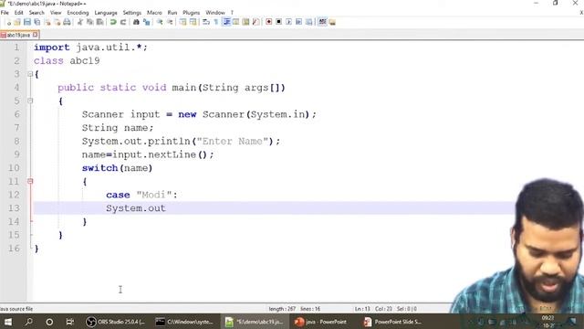This screenshot has height=329, width=584.
Task: Toggle word wrap in the toolbar
Action: [x=206, y=22]
